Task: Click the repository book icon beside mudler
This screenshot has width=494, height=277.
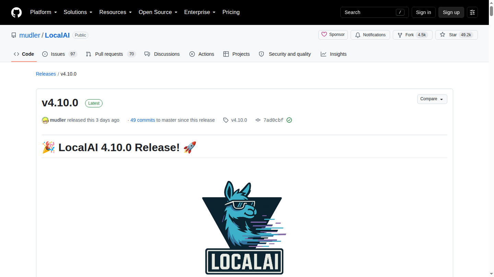Action: [x=14, y=35]
